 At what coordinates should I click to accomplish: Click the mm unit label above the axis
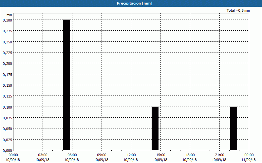tap(9, 15)
